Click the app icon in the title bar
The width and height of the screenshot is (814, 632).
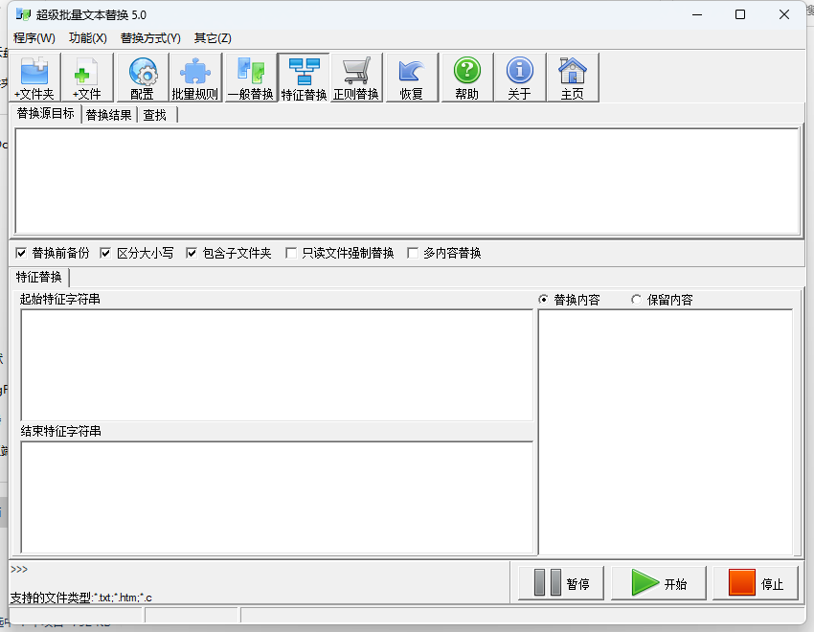pos(23,14)
